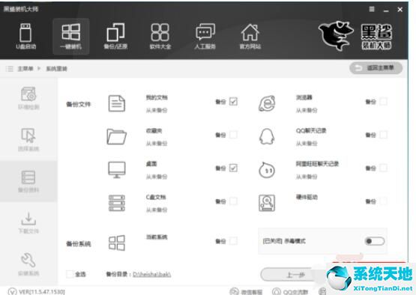Uncheck backup for 桌面
416x295 pixels.
tap(233, 168)
